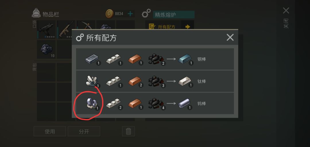Click the 使用 button

[50, 131]
